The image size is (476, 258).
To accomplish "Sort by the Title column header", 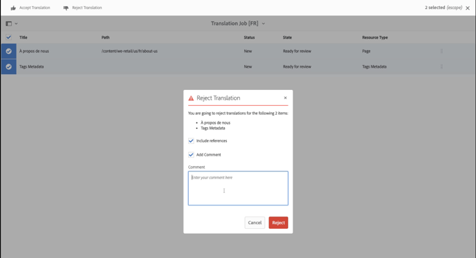I will [x=24, y=37].
